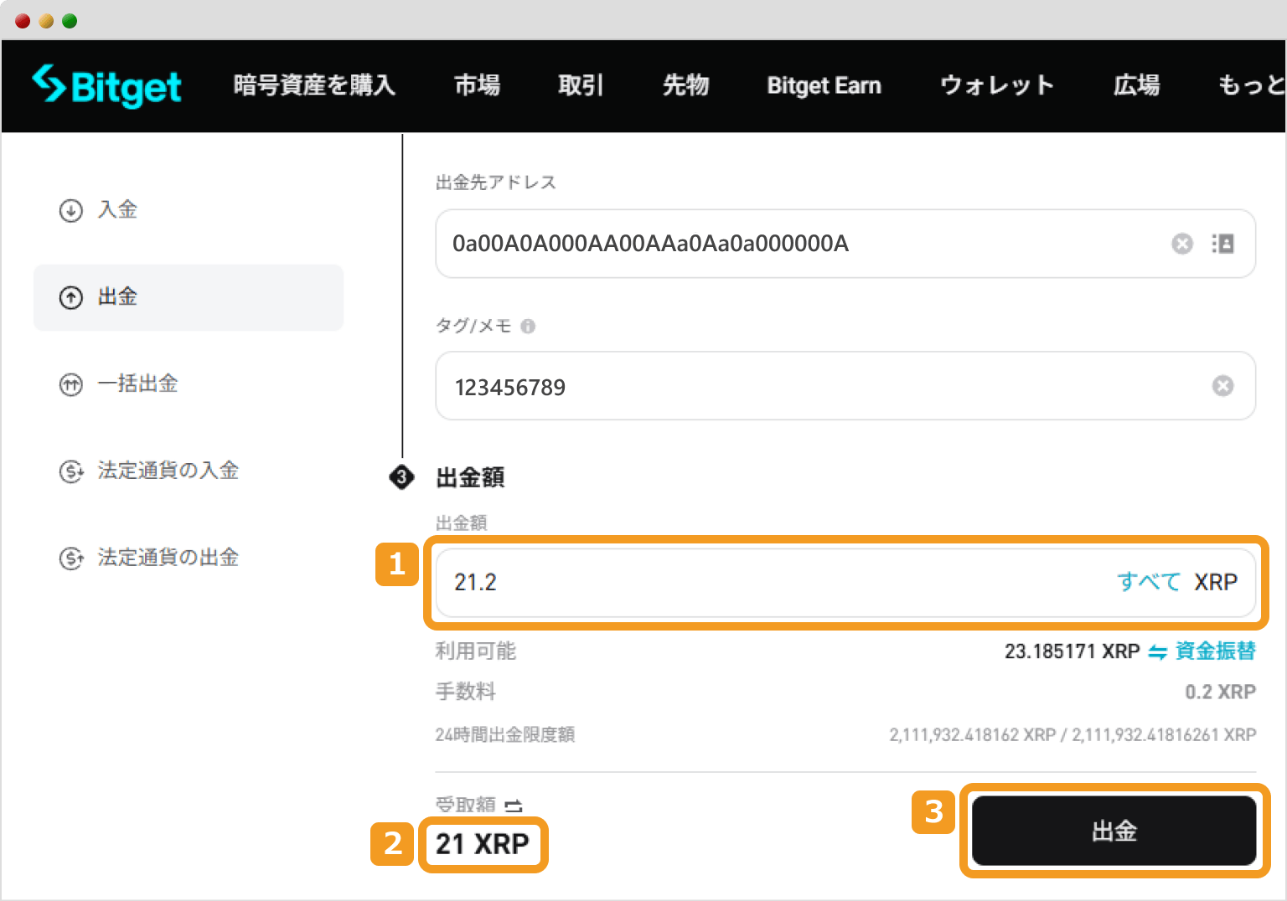The width and height of the screenshot is (1287, 901).
Task: Clear the withdrawal address with the X icon
Action: tap(1181, 244)
